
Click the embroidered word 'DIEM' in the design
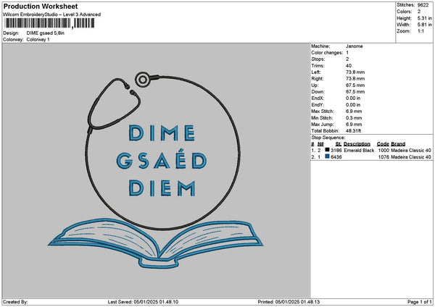(162, 188)
